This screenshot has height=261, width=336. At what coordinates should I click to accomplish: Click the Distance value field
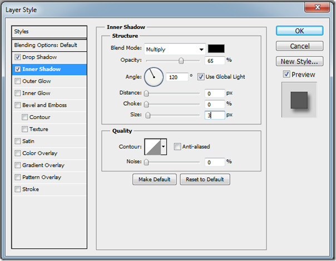pyautogui.click(x=215, y=93)
